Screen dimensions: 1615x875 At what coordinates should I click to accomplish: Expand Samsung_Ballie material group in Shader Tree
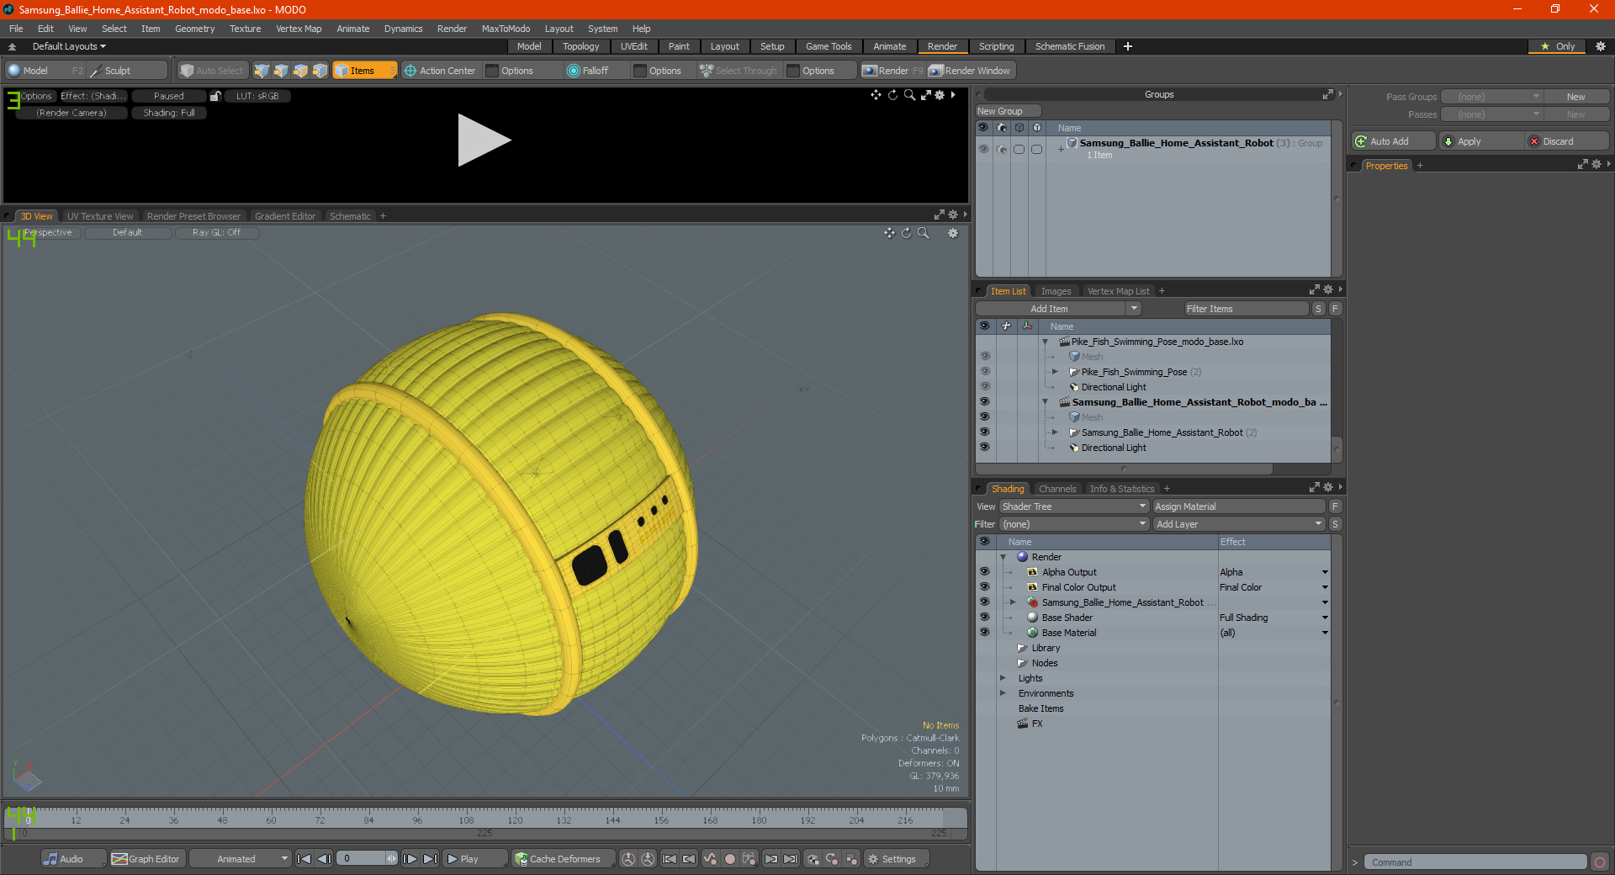(x=1013, y=602)
